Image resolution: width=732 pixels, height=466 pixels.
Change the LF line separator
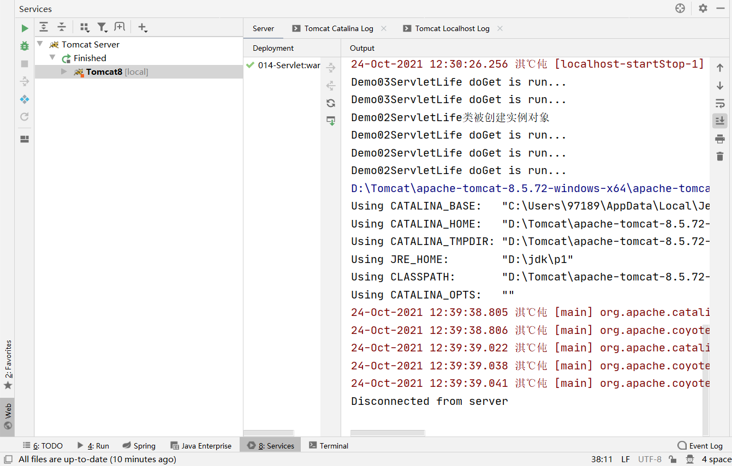(626, 459)
